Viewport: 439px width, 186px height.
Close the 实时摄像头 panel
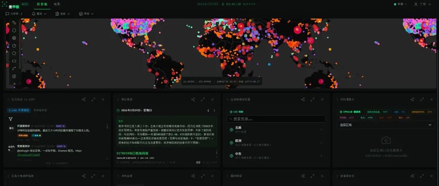[x=431, y=99]
